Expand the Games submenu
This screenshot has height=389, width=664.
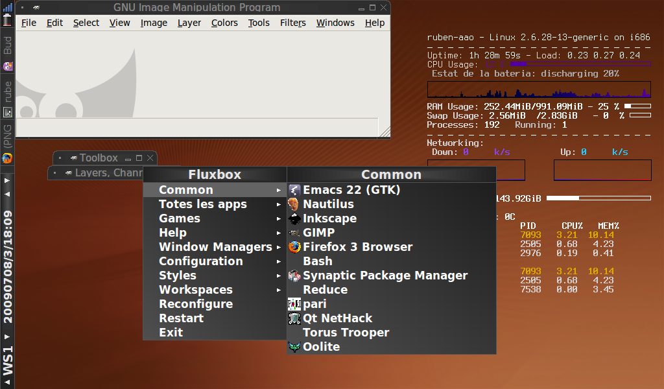coord(215,218)
